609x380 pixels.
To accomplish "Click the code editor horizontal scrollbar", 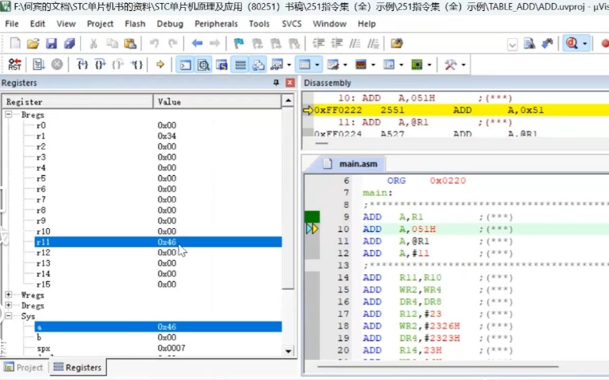I will coord(438,366).
